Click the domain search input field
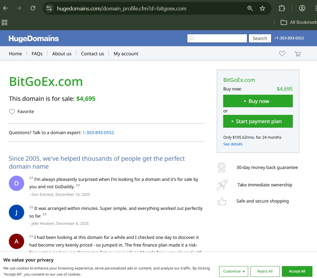This screenshot has height=278, width=317. [217, 38]
